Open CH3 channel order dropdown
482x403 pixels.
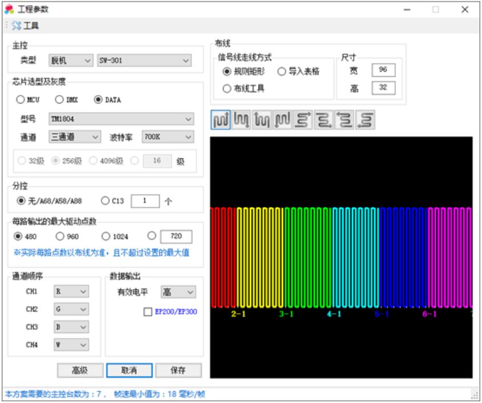(x=71, y=327)
